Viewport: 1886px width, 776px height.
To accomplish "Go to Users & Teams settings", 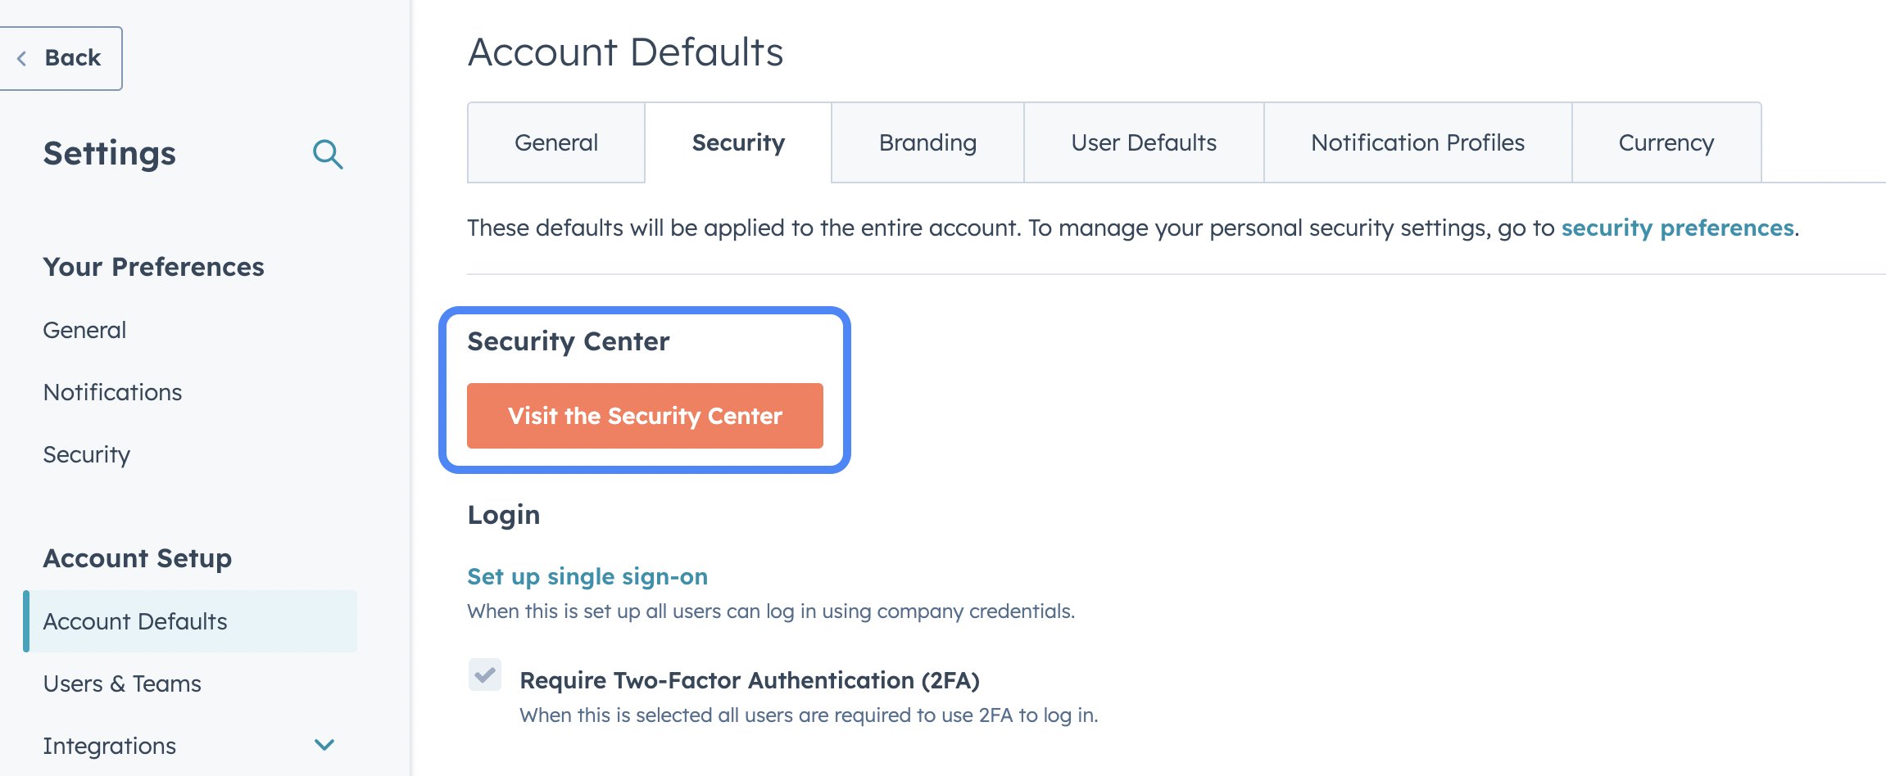I will pyautogui.click(x=122, y=684).
